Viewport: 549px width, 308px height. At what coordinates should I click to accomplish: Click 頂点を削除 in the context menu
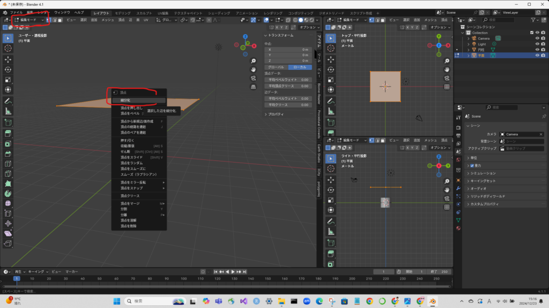(128, 226)
